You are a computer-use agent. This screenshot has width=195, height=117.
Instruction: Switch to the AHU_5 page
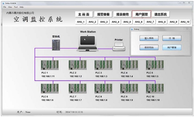click(x=127, y=22)
